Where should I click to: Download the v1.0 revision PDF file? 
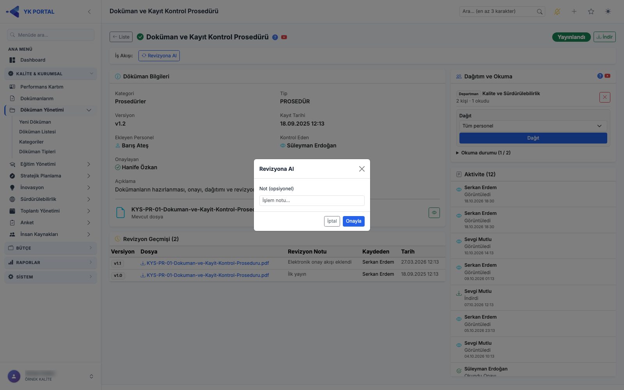[x=205, y=275]
